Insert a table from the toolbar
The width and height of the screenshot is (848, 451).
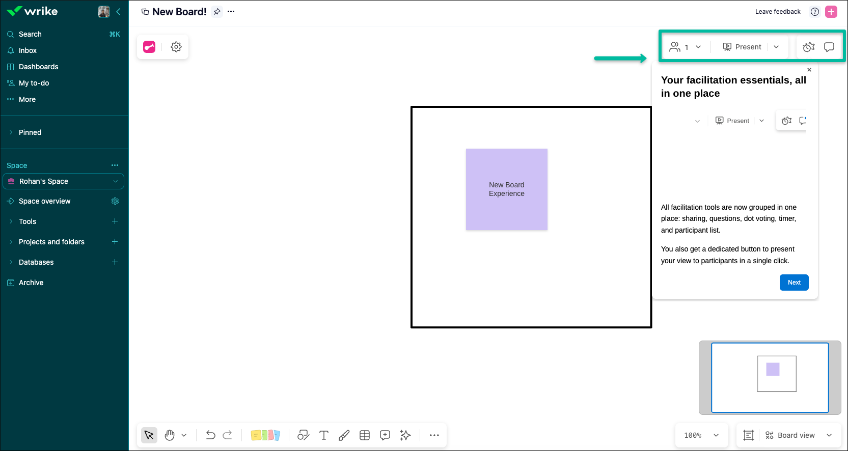(x=365, y=435)
